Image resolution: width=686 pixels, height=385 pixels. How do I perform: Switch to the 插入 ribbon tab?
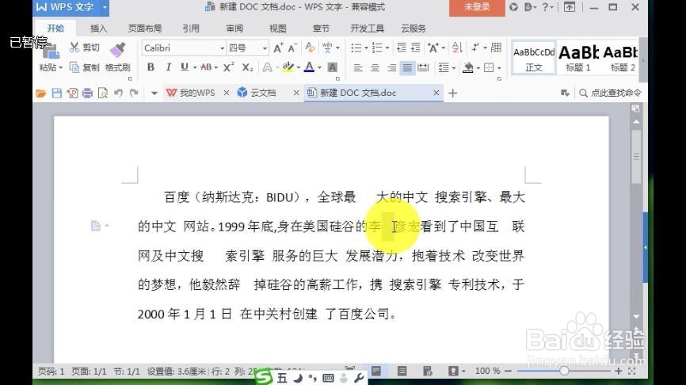click(x=98, y=29)
